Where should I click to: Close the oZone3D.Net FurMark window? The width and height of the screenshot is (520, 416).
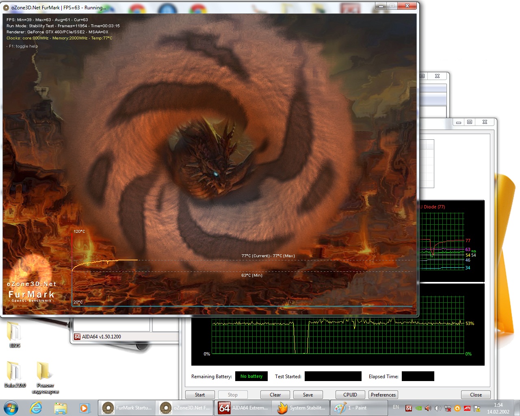[x=407, y=6]
